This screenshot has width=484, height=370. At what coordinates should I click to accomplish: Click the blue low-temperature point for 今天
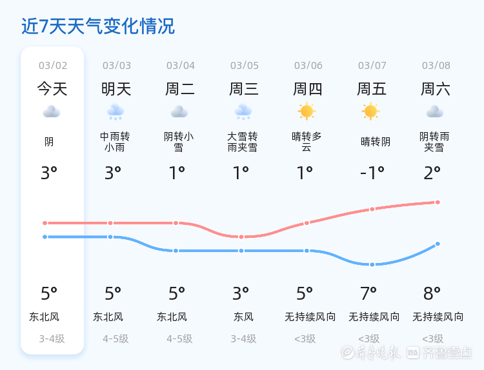coord(45,237)
